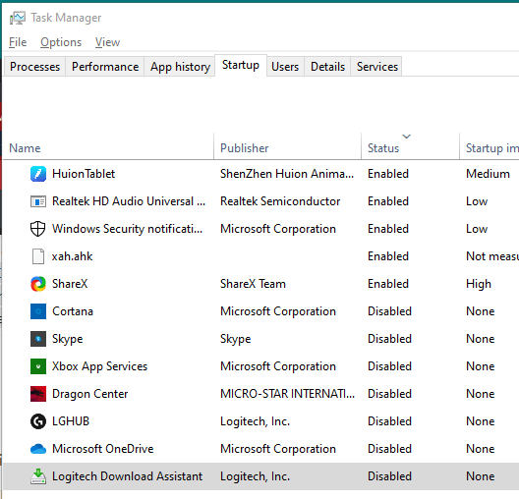Open the Options menu
Screen dimensions: 519x499
coord(61,42)
